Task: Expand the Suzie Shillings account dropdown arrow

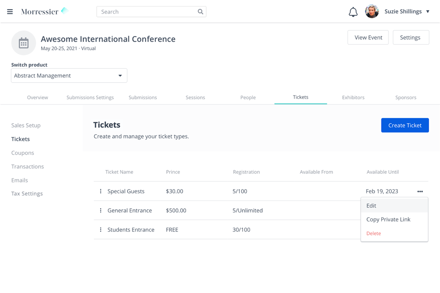Action: point(428,11)
